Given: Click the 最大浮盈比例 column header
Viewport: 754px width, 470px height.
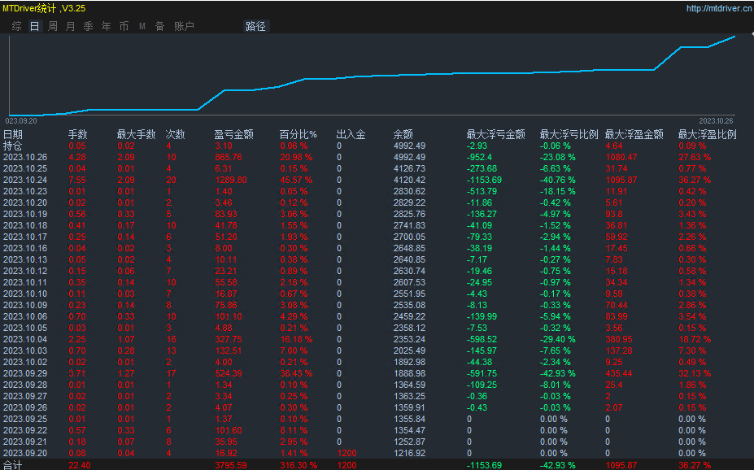Looking at the screenshot, I should pos(708,134).
